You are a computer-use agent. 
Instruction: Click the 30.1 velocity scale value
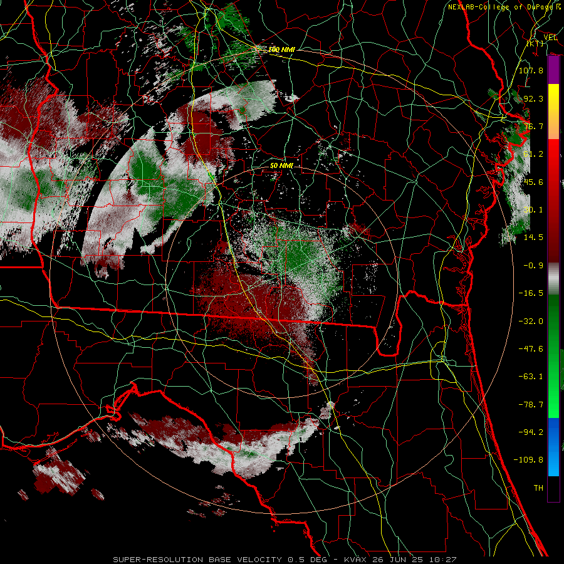pos(533,210)
